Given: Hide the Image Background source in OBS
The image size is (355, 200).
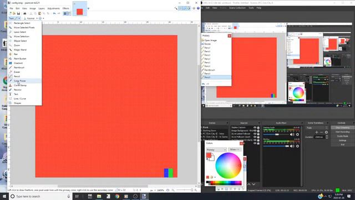Looking at the screenshot, I should tap(255, 131).
